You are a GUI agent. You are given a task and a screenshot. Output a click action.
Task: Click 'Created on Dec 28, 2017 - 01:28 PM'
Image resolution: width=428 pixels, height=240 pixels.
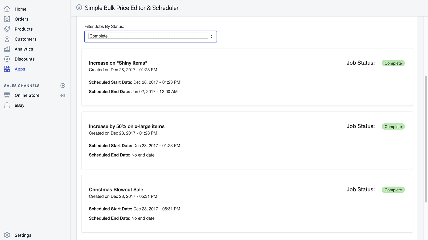point(123,133)
